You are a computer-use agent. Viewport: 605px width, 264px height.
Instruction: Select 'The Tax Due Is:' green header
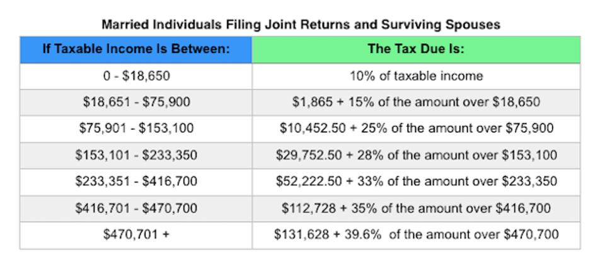(x=416, y=49)
